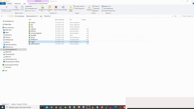Select Загрузки in navigation pane
The height and width of the screenshot is (109, 194).
[x=8, y=37]
